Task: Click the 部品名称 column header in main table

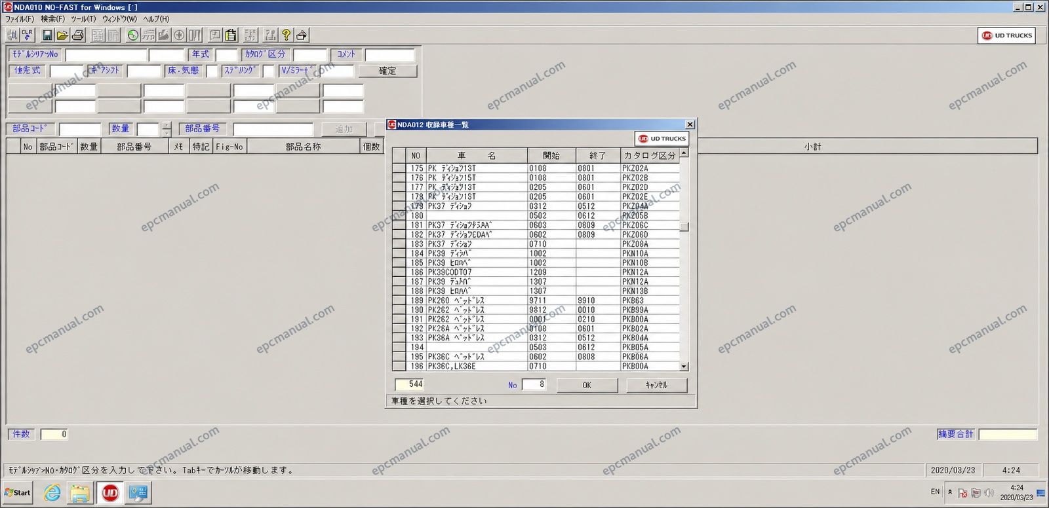Action: [304, 147]
